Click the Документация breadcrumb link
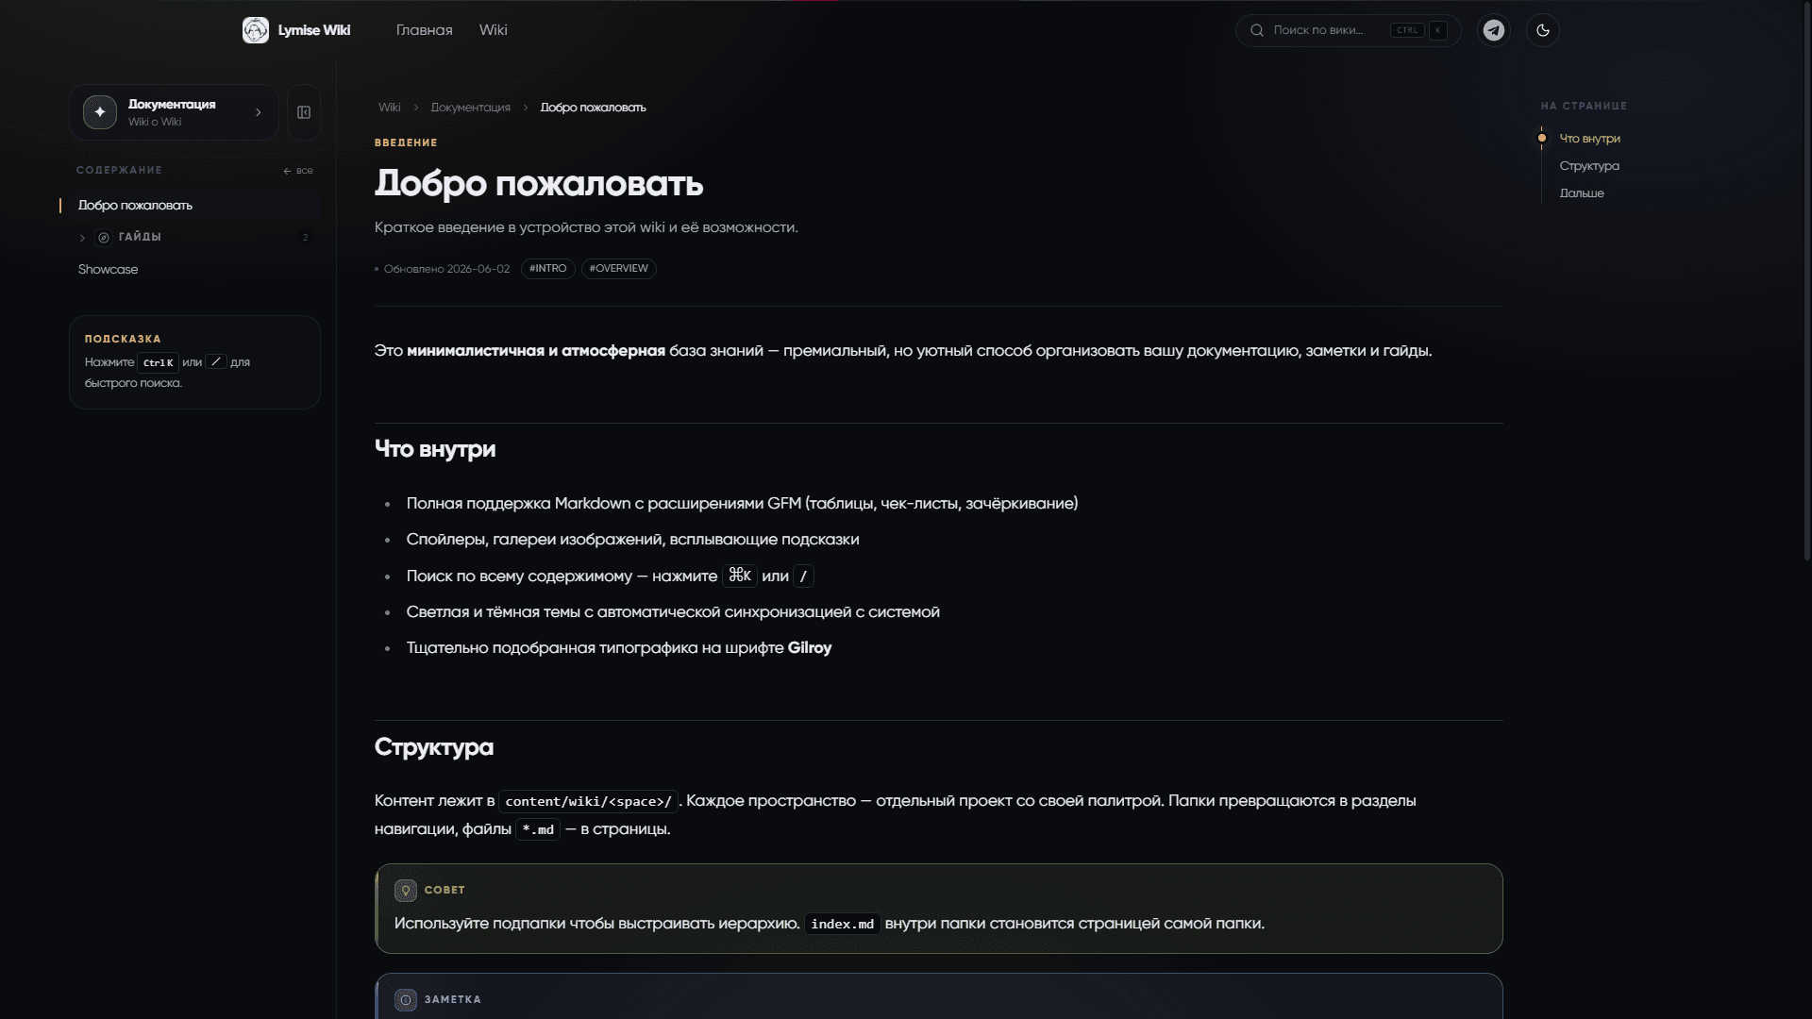This screenshot has width=1812, height=1019. [x=470, y=108]
